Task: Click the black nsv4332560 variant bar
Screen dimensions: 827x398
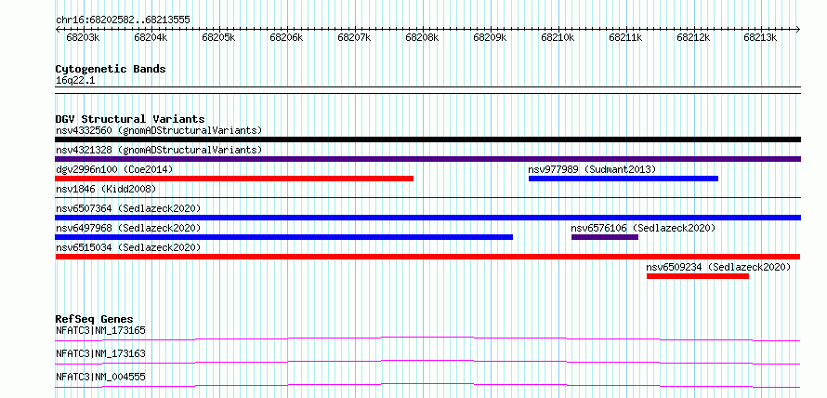Action: 427,139
